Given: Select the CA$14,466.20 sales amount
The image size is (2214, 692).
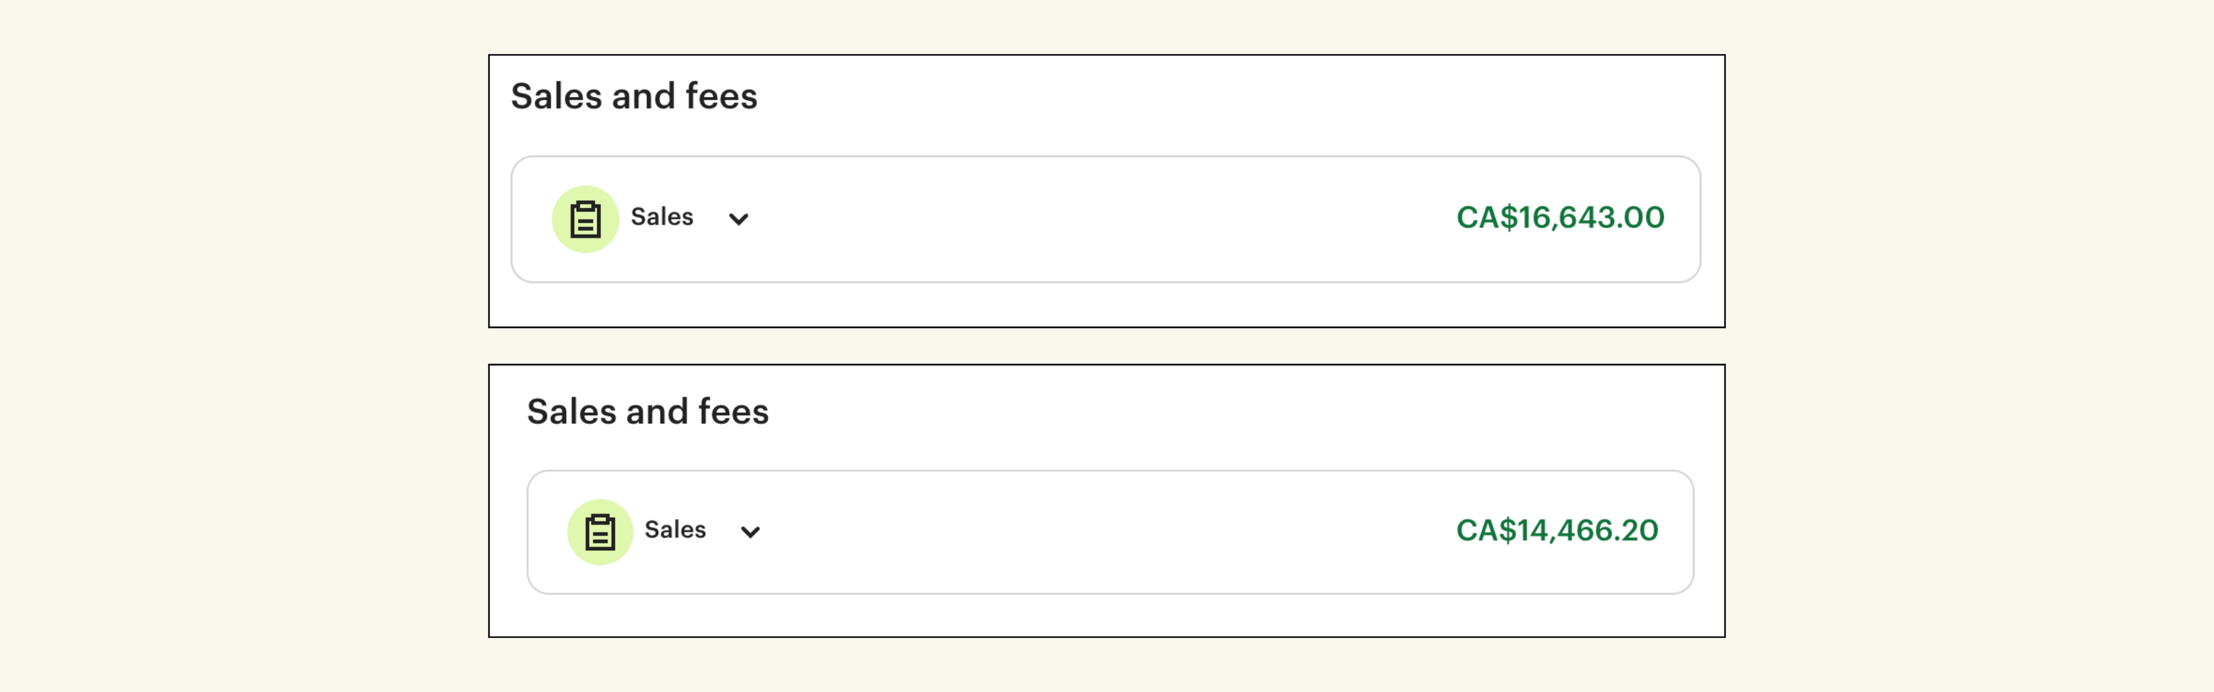Looking at the screenshot, I should pyautogui.click(x=1557, y=531).
